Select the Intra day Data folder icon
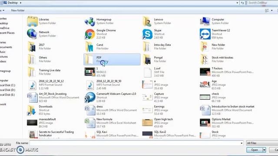This screenshot has width=278, height=156. point(147,47)
